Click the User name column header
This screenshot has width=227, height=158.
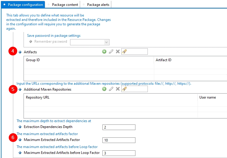pyautogui.click(x=212, y=97)
